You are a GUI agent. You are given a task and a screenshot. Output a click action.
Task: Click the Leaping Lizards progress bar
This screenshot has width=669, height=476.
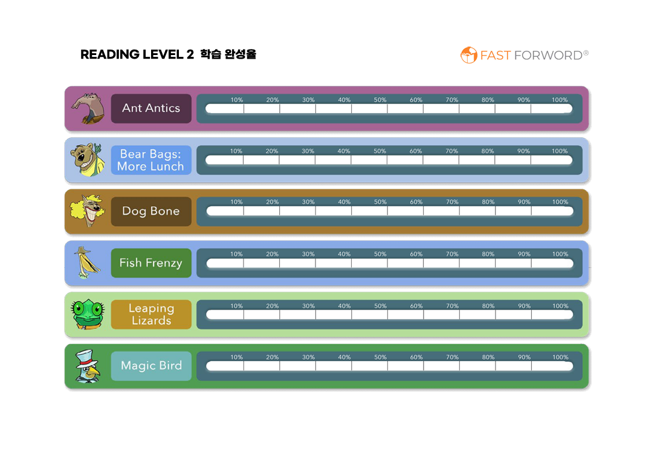click(390, 315)
